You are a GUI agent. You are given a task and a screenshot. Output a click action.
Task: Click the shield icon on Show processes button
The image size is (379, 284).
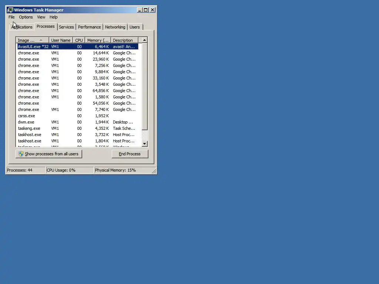coord(21,154)
